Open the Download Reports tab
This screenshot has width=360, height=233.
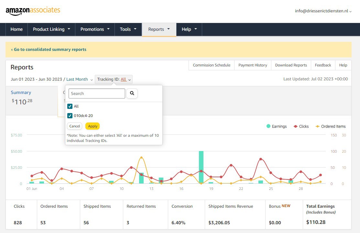pyautogui.click(x=291, y=65)
